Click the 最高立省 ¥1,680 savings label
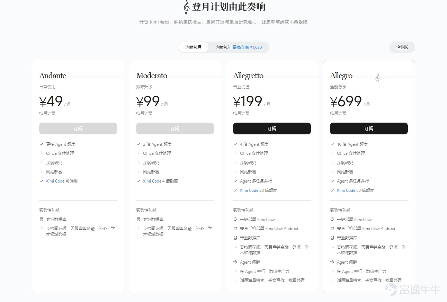The image size is (447, 302). pos(247,47)
